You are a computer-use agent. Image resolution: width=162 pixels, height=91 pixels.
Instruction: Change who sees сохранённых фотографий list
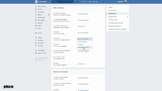coord(82,27)
